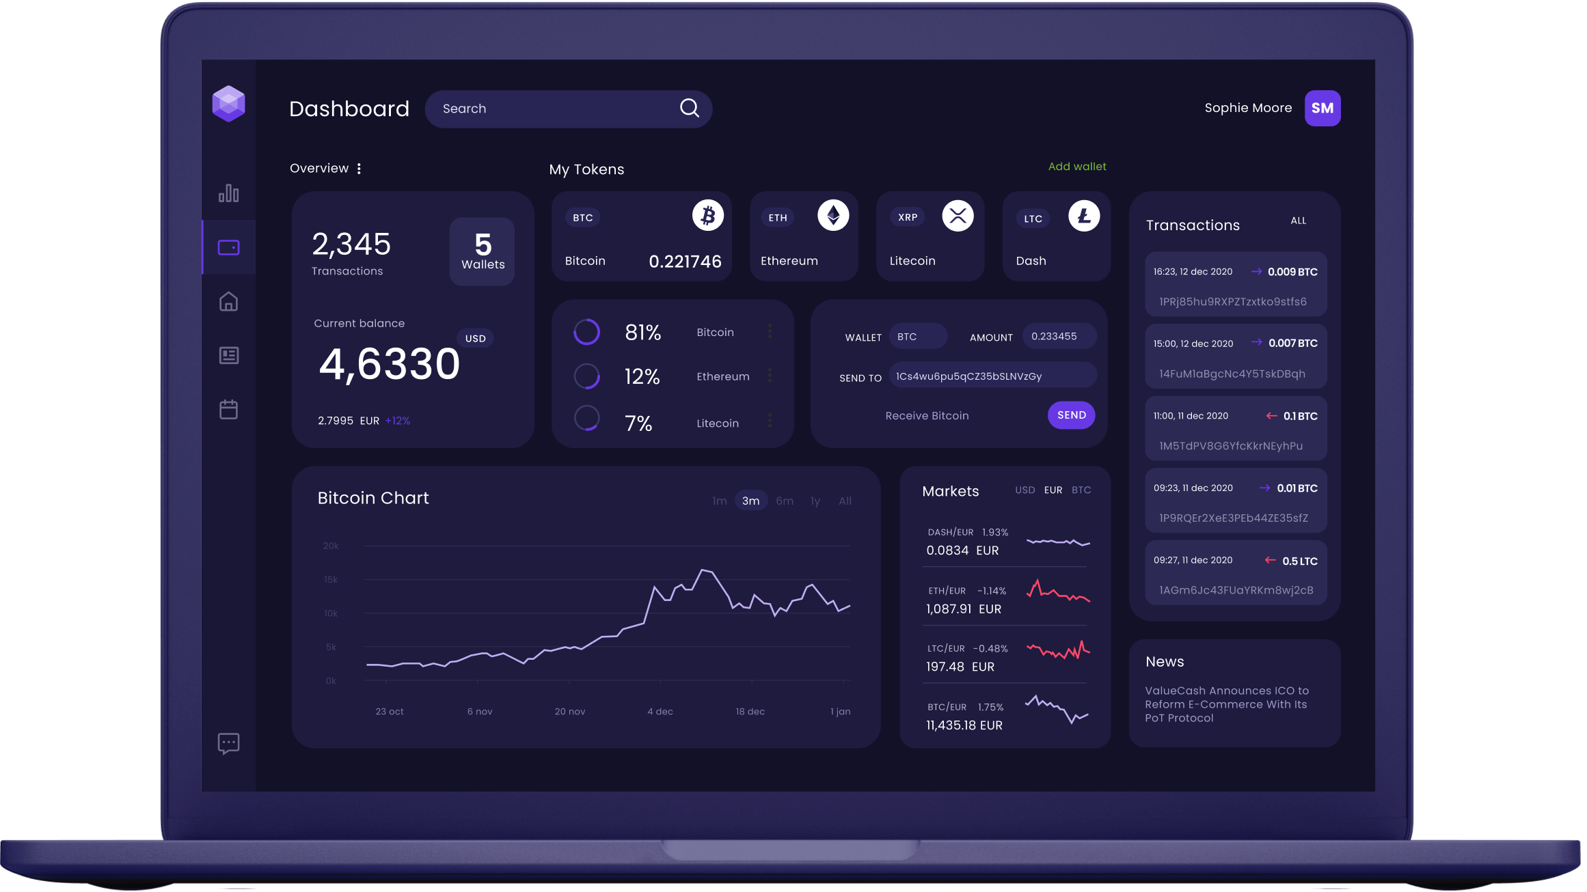Open the chat/messaging icon

tap(229, 743)
